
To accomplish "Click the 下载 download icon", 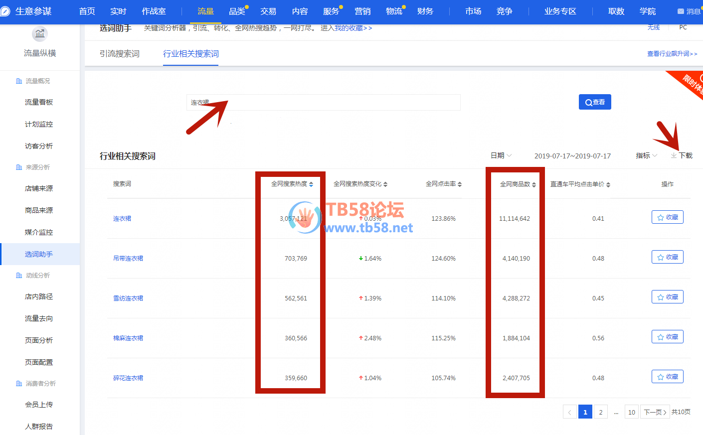I will tap(674, 155).
